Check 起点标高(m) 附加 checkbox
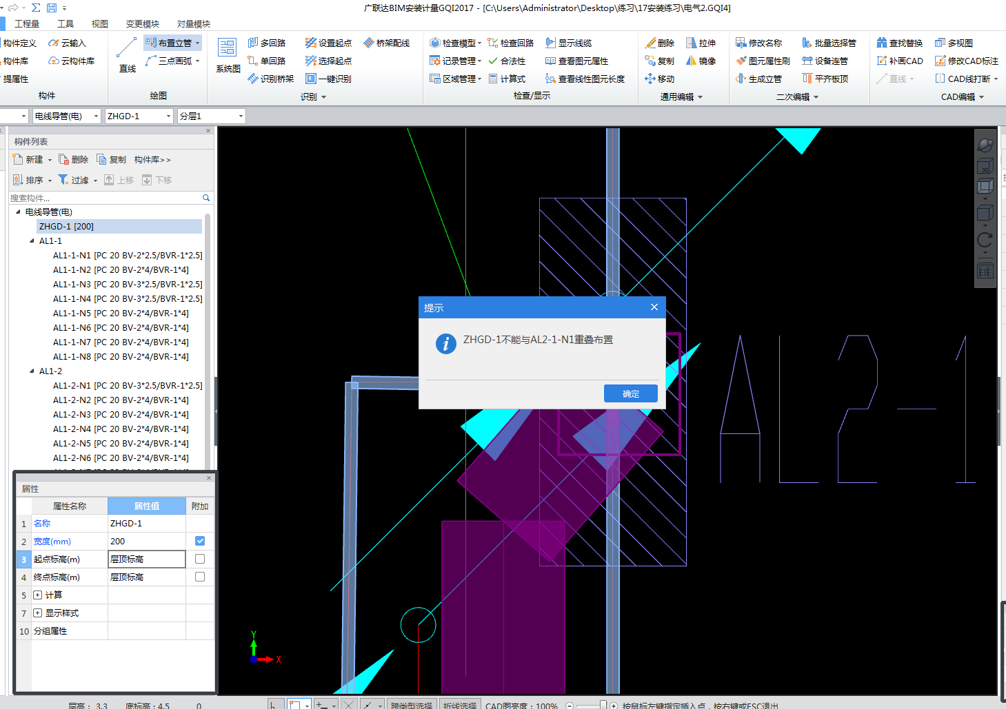Viewport: 1006px width, 709px height. [200, 559]
